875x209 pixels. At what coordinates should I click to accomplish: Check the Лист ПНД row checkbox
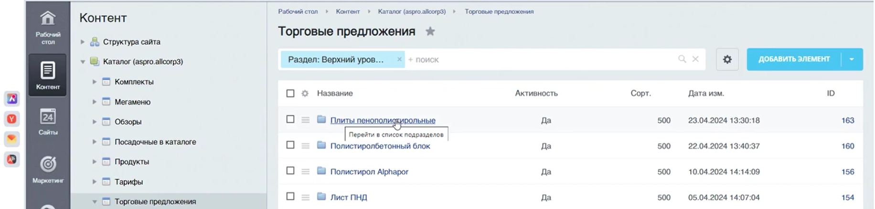pyautogui.click(x=290, y=196)
